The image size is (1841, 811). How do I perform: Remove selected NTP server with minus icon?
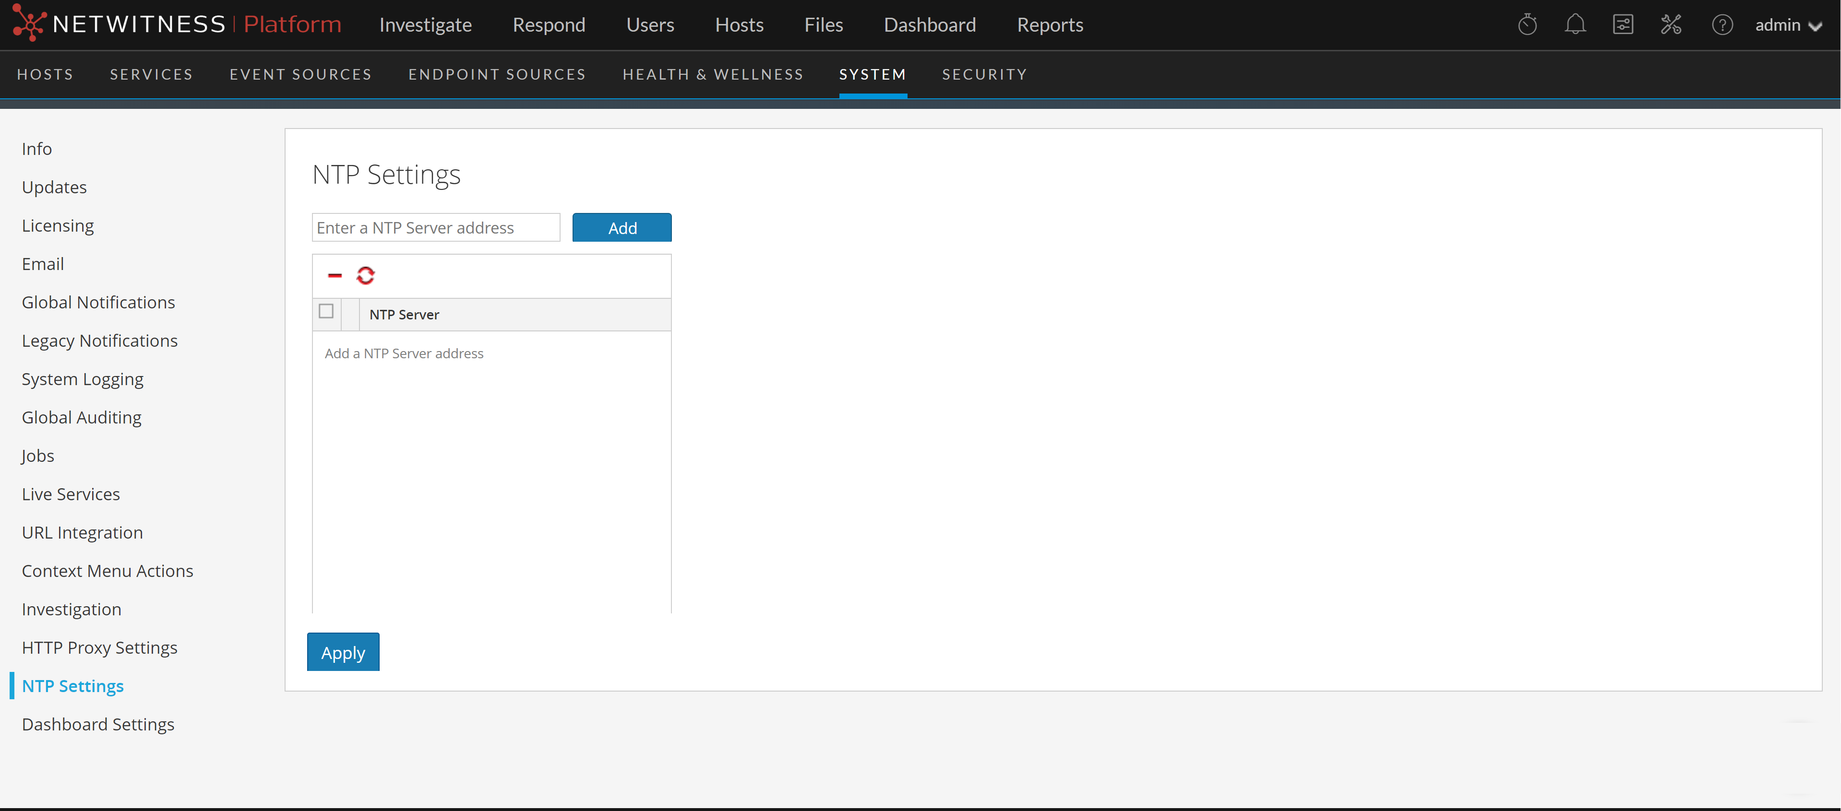(335, 275)
